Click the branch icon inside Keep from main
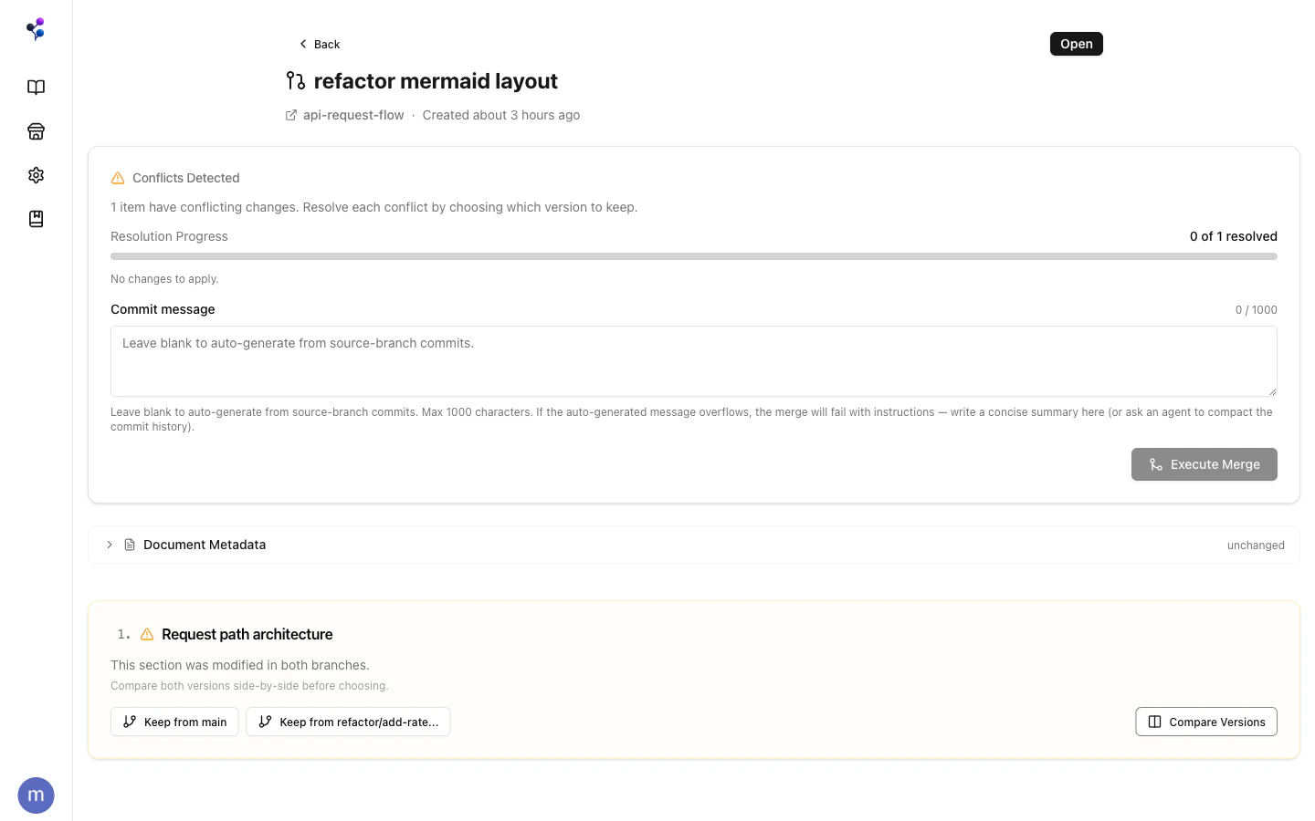The image size is (1315, 821). point(130,721)
